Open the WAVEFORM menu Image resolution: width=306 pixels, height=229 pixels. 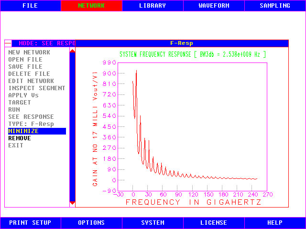coord(214,6)
